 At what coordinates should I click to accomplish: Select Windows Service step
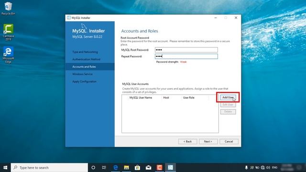click(82, 74)
